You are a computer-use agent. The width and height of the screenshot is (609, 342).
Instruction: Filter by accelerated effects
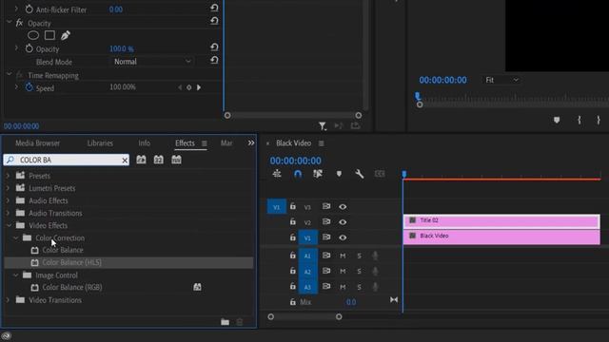(x=141, y=160)
